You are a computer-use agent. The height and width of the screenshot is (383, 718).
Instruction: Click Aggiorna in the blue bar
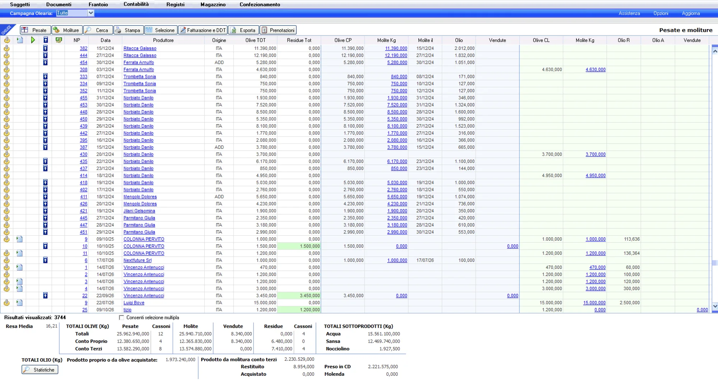691,13
